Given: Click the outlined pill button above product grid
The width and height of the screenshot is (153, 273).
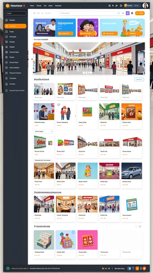Looking at the screenshot, I should pos(139,79).
